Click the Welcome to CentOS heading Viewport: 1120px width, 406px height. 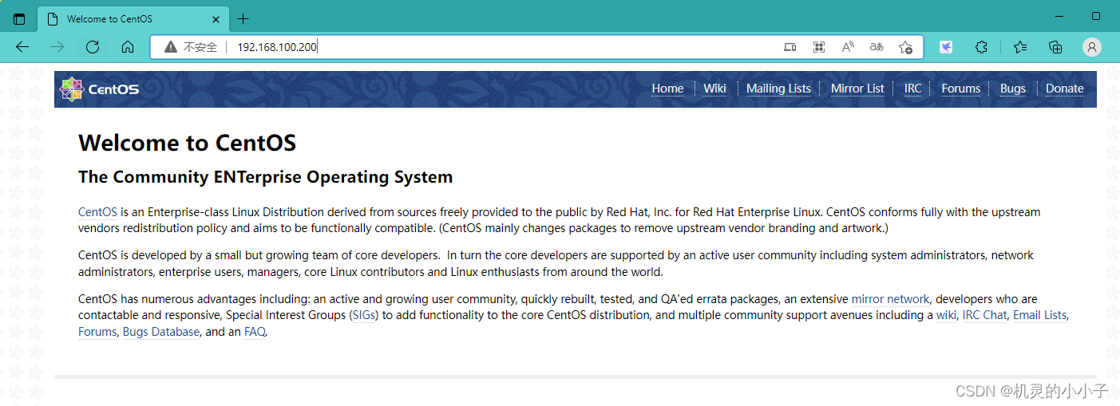(x=187, y=143)
